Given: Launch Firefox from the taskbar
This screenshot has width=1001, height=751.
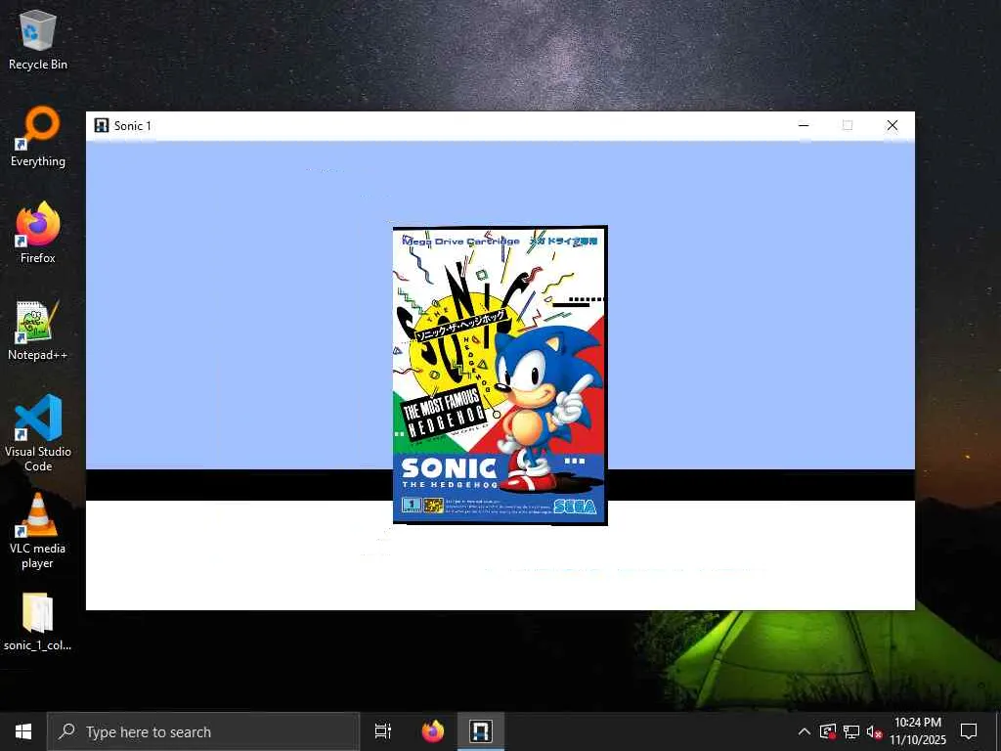Looking at the screenshot, I should coord(433,731).
